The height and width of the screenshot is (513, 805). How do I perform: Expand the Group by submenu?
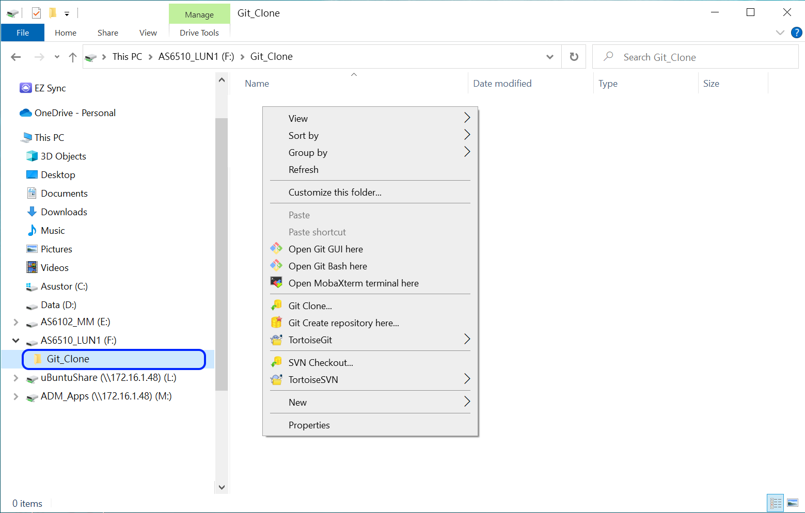(467, 152)
